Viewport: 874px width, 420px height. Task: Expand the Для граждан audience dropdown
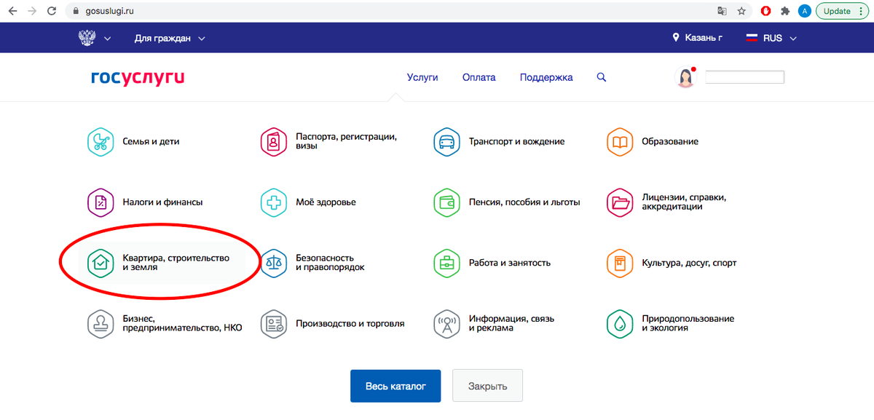pos(170,38)
